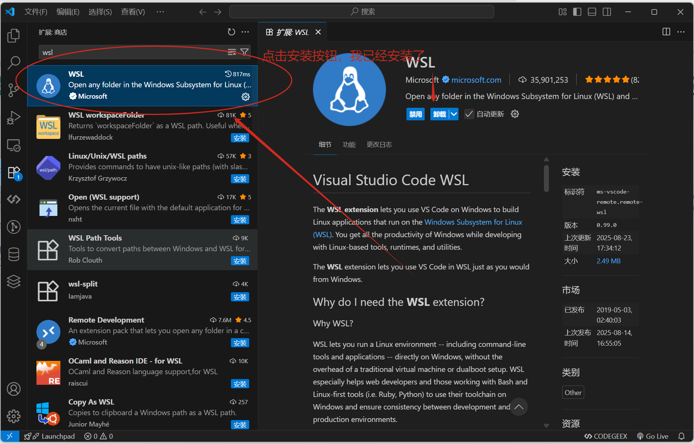Click the details pane scrollbar thumb

pos(546,178)
